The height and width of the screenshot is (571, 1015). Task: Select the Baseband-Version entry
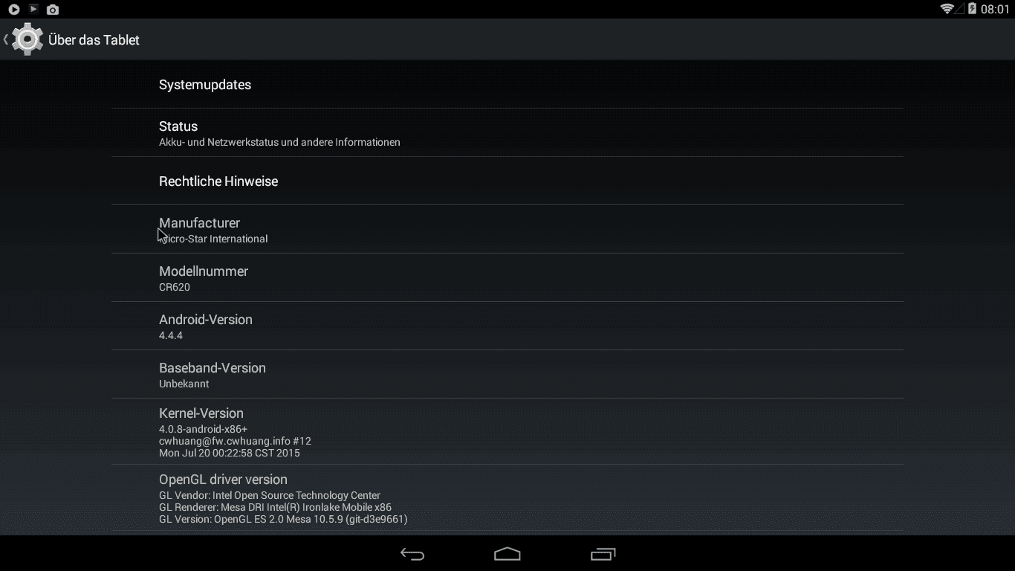point(507,375)
